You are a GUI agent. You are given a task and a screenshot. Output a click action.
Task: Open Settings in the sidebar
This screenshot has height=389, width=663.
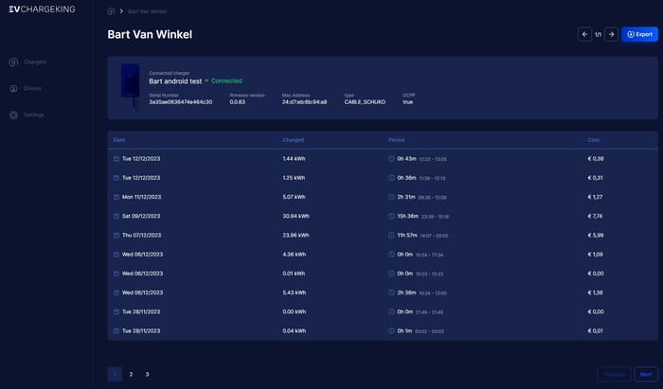click(x=33, y=115)
